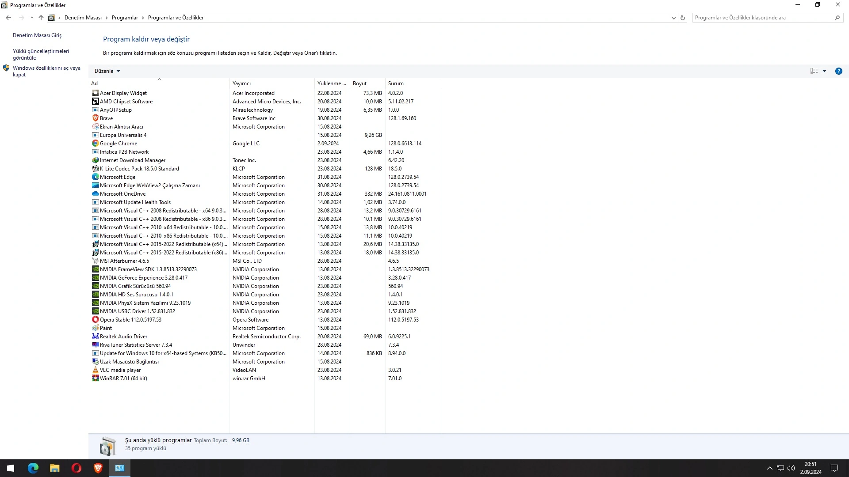Click the Google Chrome icon in list
The width and height of the screenshot is (849, 477).
(x=95, y=144)
